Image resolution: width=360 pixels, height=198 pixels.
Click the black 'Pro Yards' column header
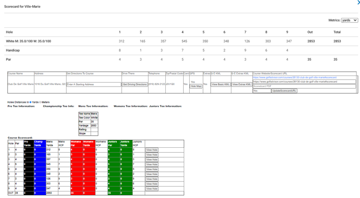coord(28,143)
